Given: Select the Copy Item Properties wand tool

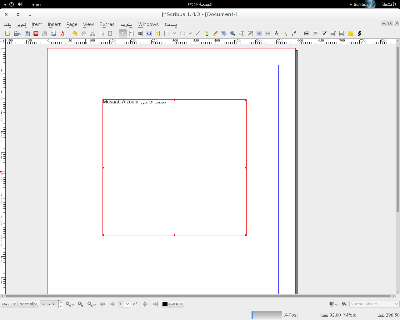Looking at the screenshot, I should [285, 33].
